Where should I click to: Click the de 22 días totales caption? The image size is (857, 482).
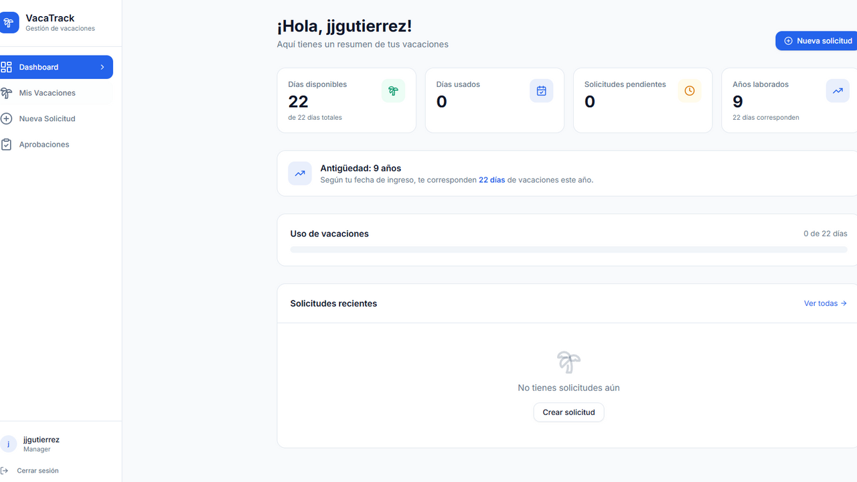315,117
